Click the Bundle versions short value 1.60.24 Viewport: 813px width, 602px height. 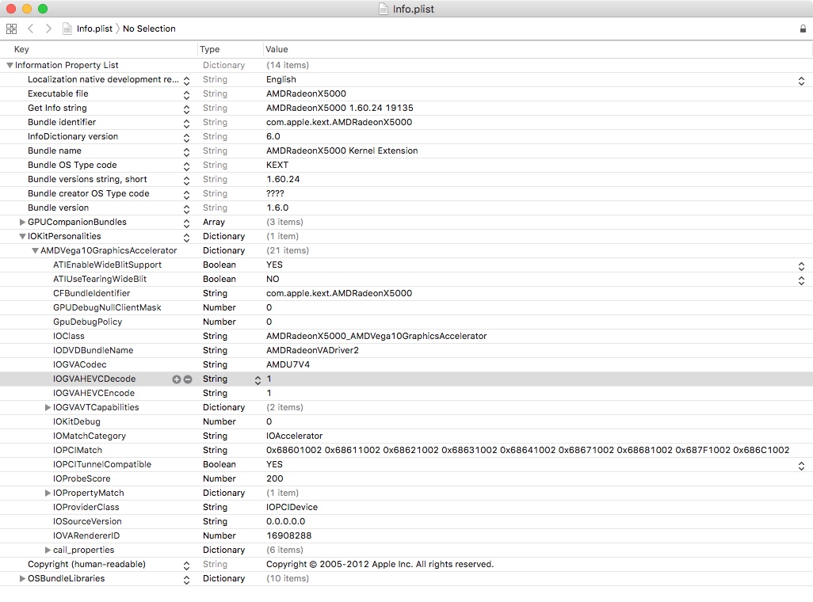(283, 179)
